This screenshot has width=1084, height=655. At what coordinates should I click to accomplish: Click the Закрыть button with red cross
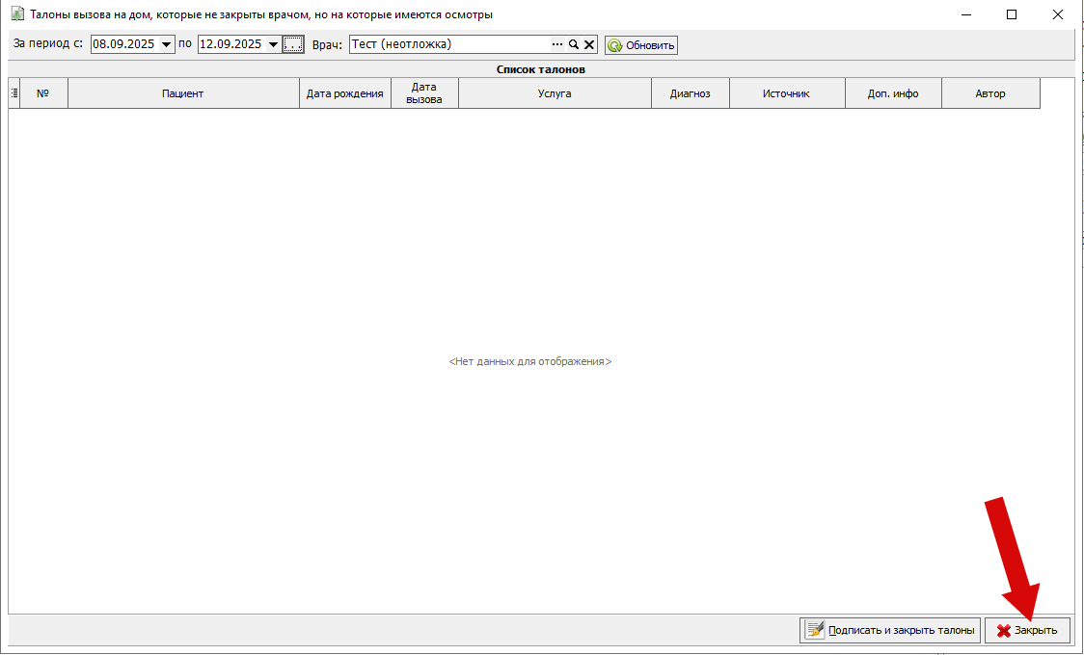point(1027,631)
